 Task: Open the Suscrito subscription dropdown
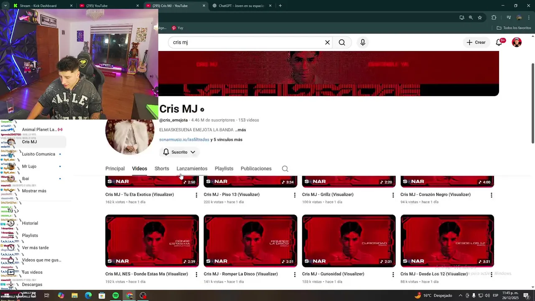pyautogui.click(x=179, y=152)
